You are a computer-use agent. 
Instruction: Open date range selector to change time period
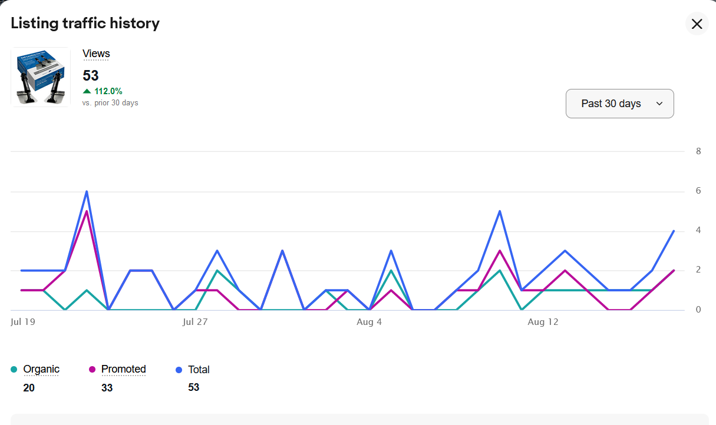[619, 103]
